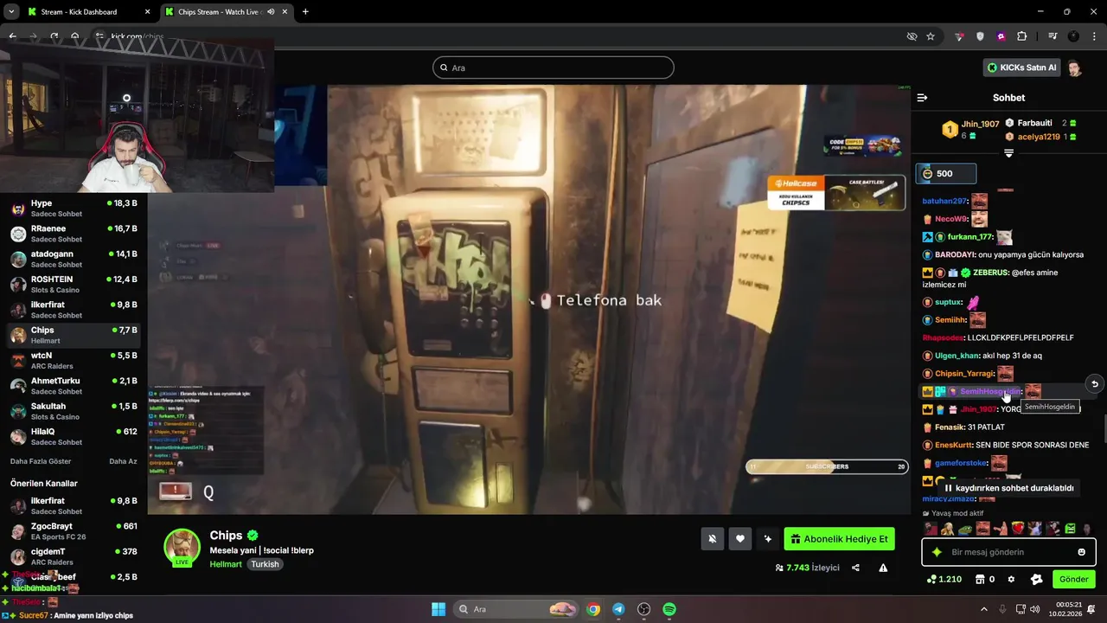The height and width of the screenshot is (623, 1107).
Task: Click the chat message input field
Action: [x=1008, y=552]
